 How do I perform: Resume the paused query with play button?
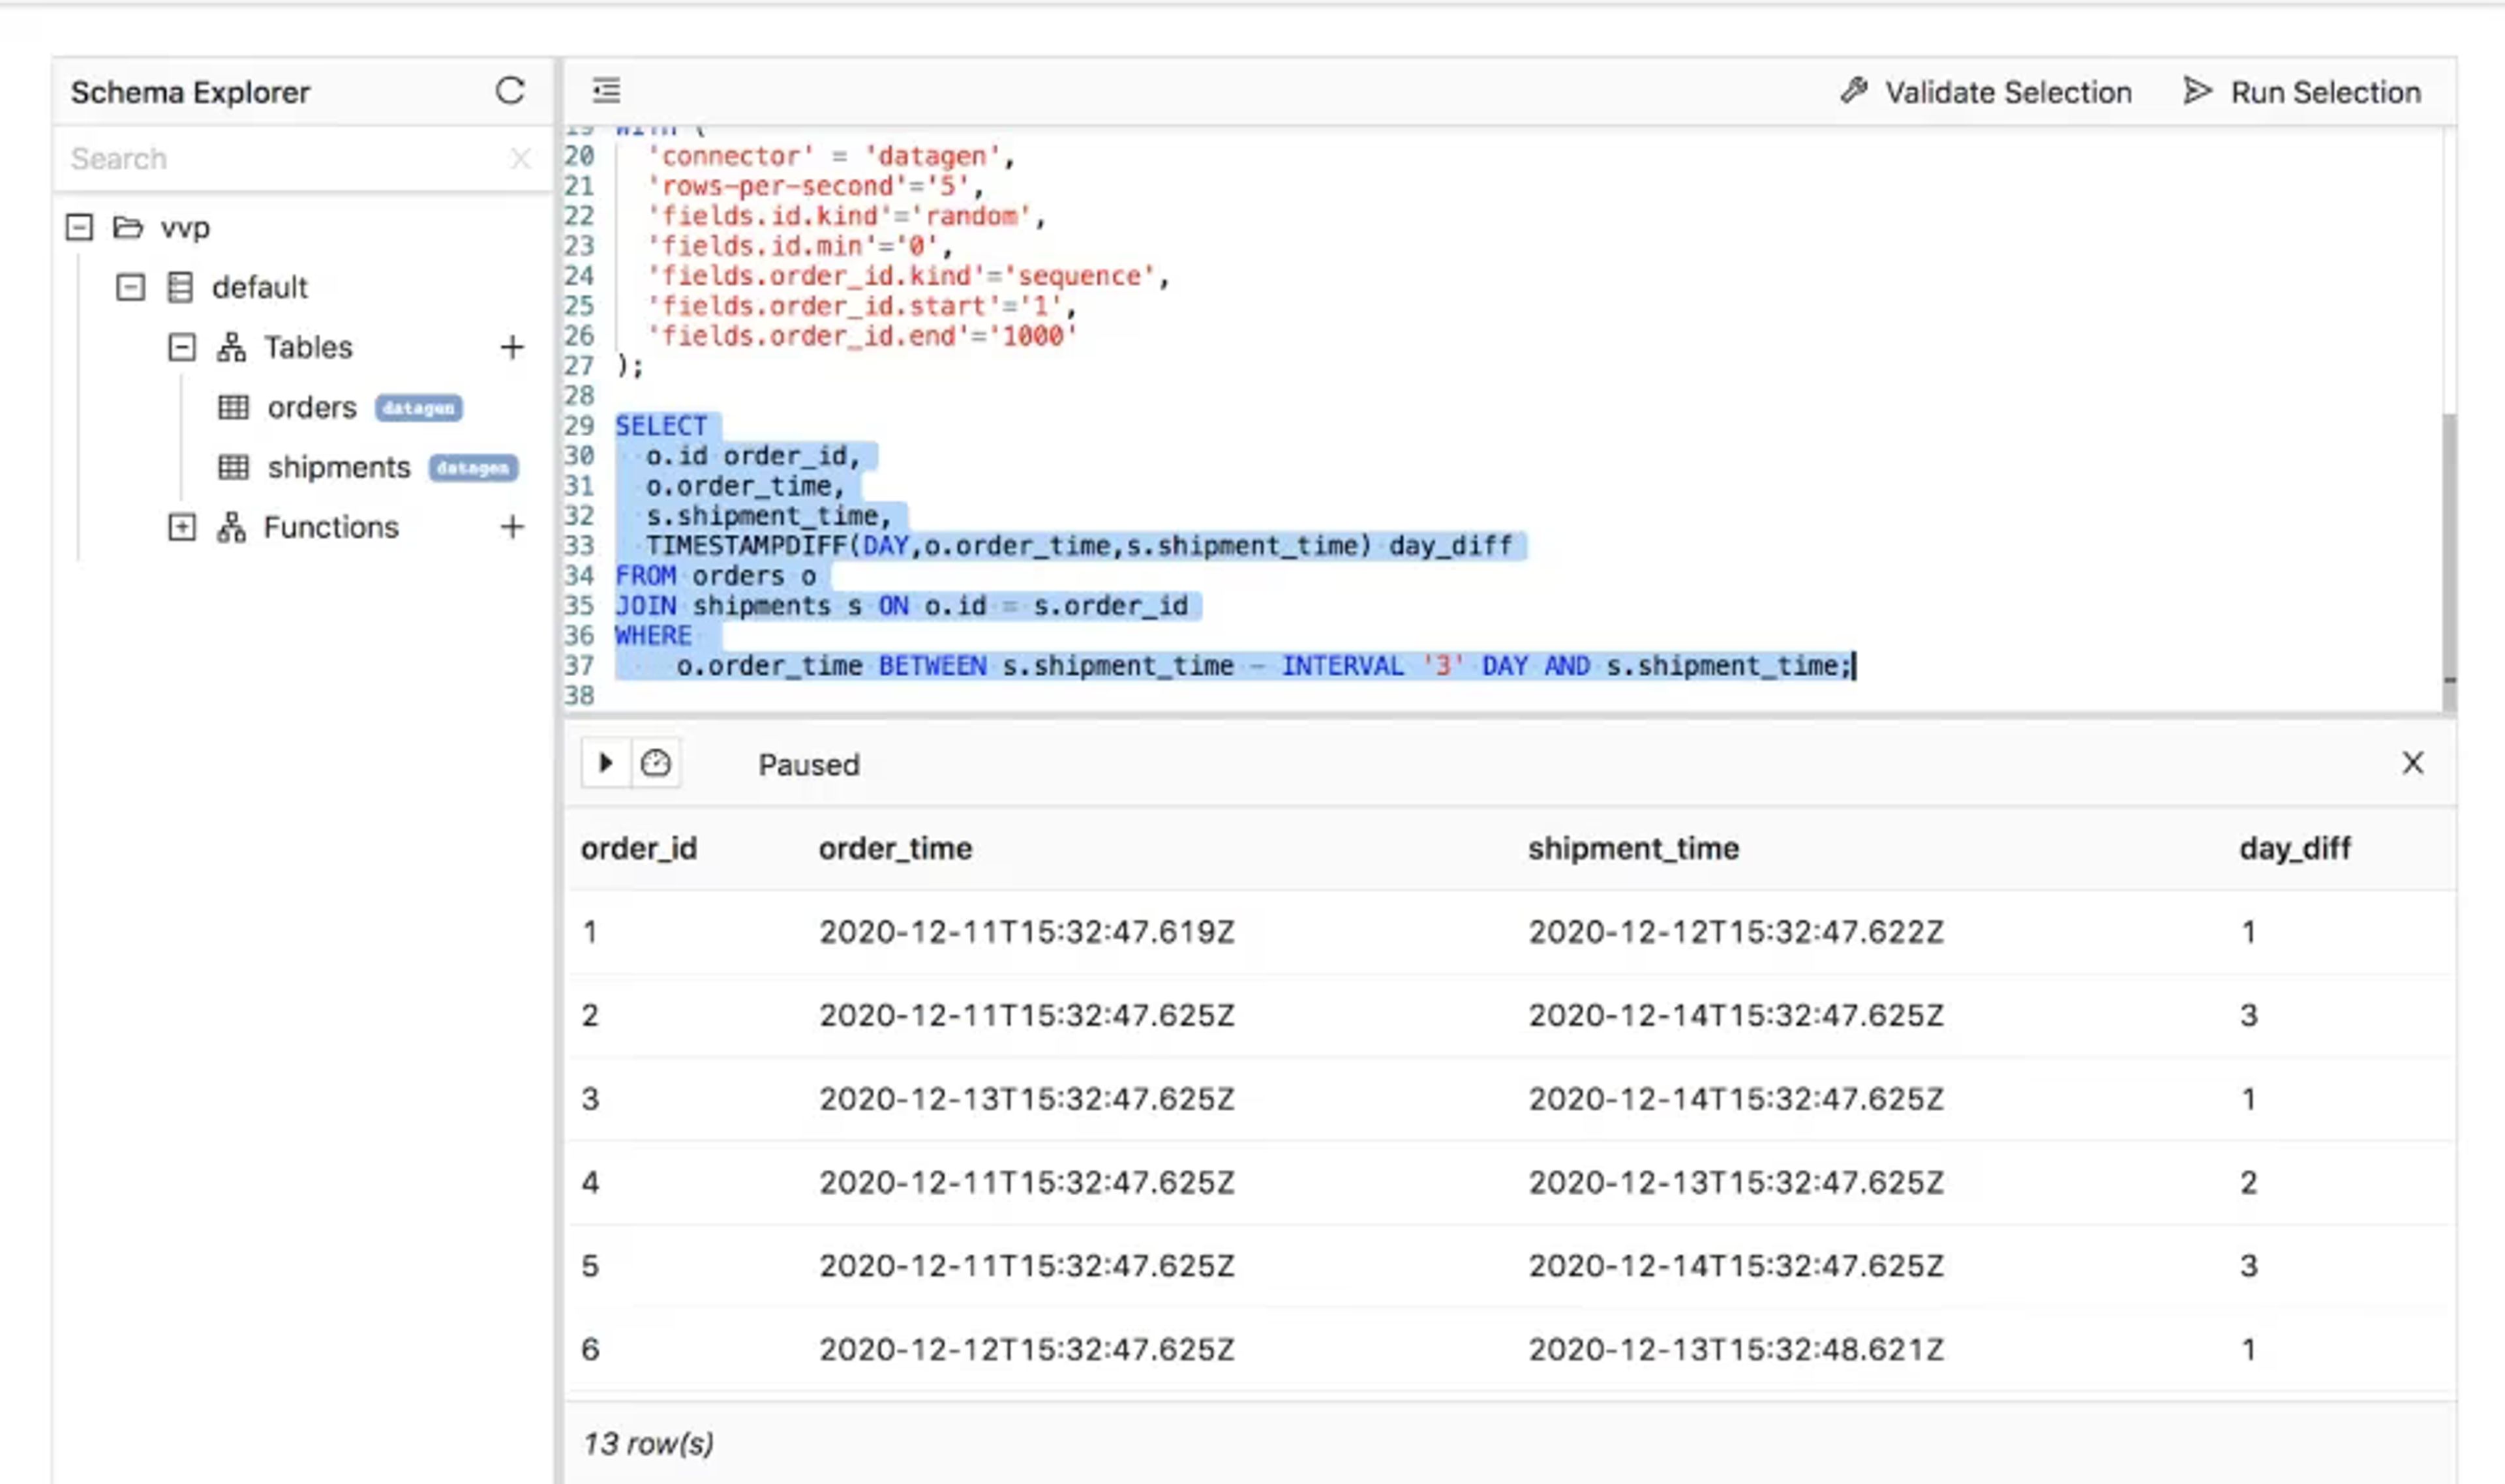click(x=606, y=764)
